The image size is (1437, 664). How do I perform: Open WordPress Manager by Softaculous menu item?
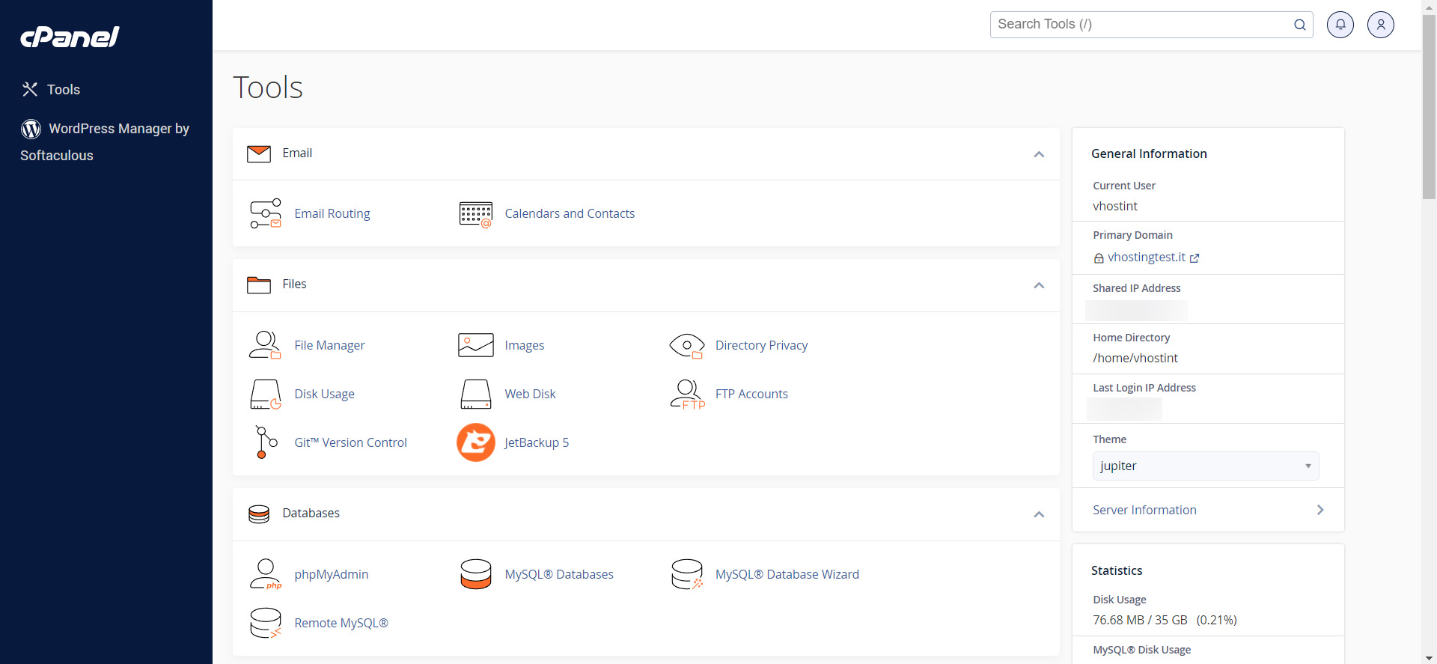point(106,141)
